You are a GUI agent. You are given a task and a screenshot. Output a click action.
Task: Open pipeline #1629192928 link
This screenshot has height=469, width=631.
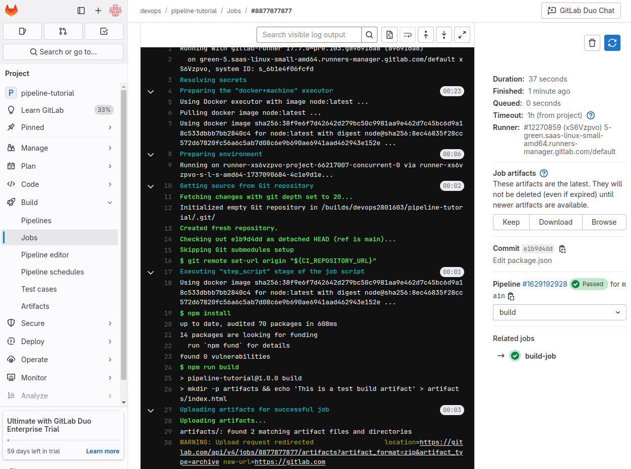[x=545, y=284]
